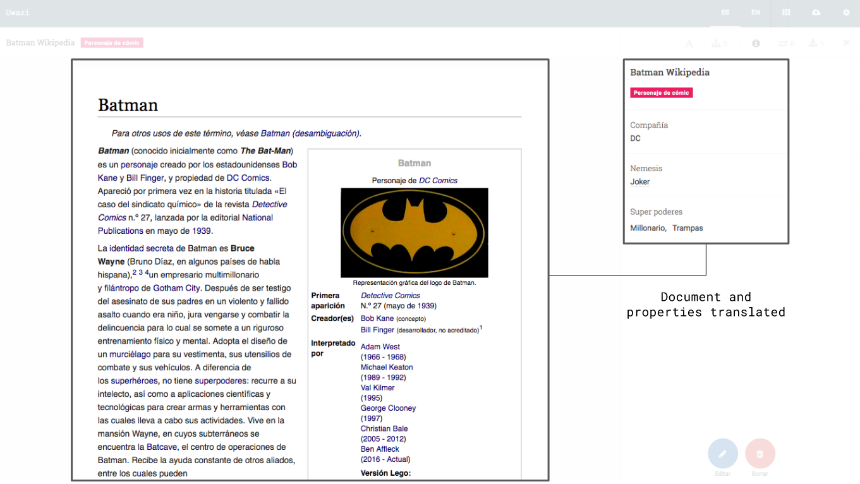Click 'Batman Wikipedia' title in header bar

(x=40, y=43)
